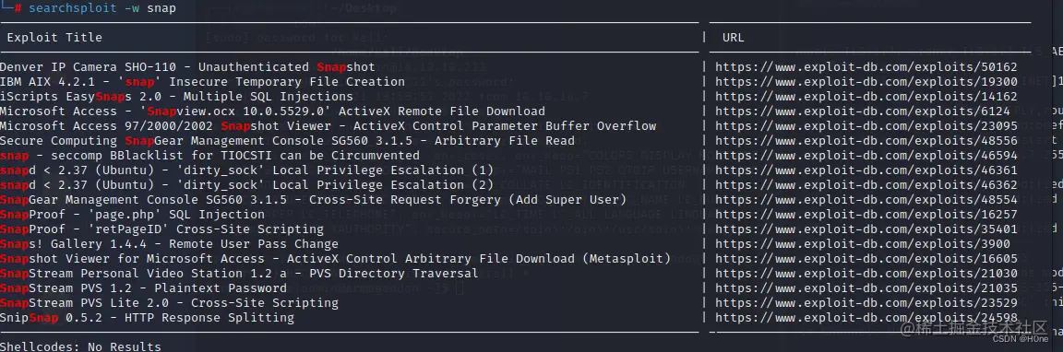1063x352 pixels.
Task: Open the seccomp BBlacklist link ending 46594
Action: click(866, 156)
